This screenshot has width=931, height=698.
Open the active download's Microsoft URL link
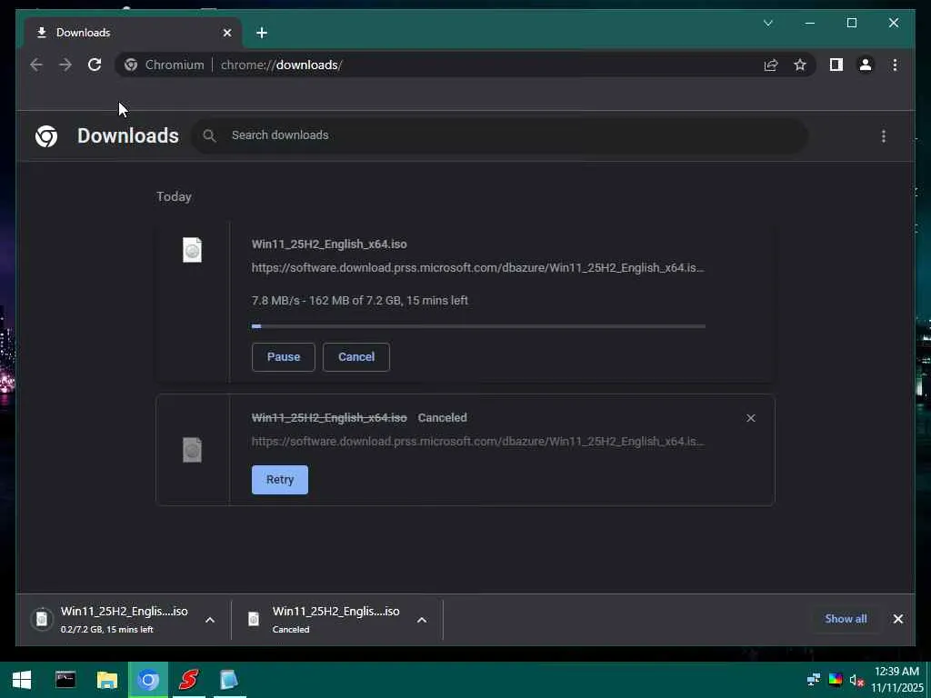[x=478, y=268]
